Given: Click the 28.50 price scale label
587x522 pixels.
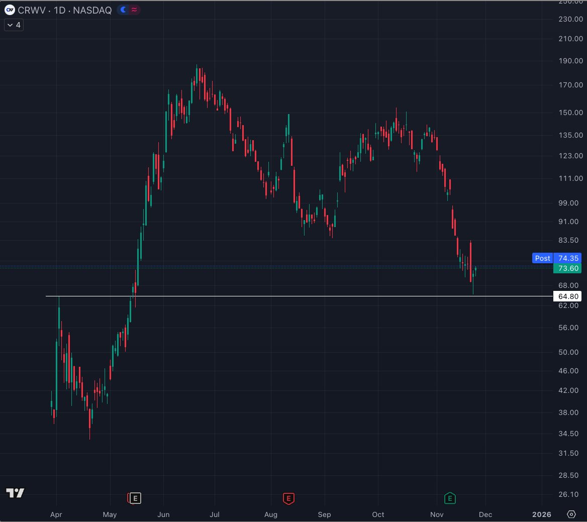Looking at the screenshot, I should pyautogui.click(x=568, y=475).
